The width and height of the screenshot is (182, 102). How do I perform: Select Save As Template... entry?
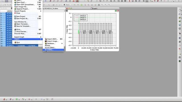[28, 26]
